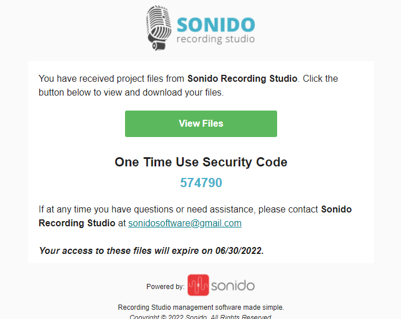Click the green View Files button

[x=200, y=124]
